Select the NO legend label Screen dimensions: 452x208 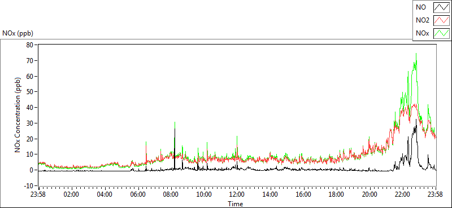tap(420, 7)
